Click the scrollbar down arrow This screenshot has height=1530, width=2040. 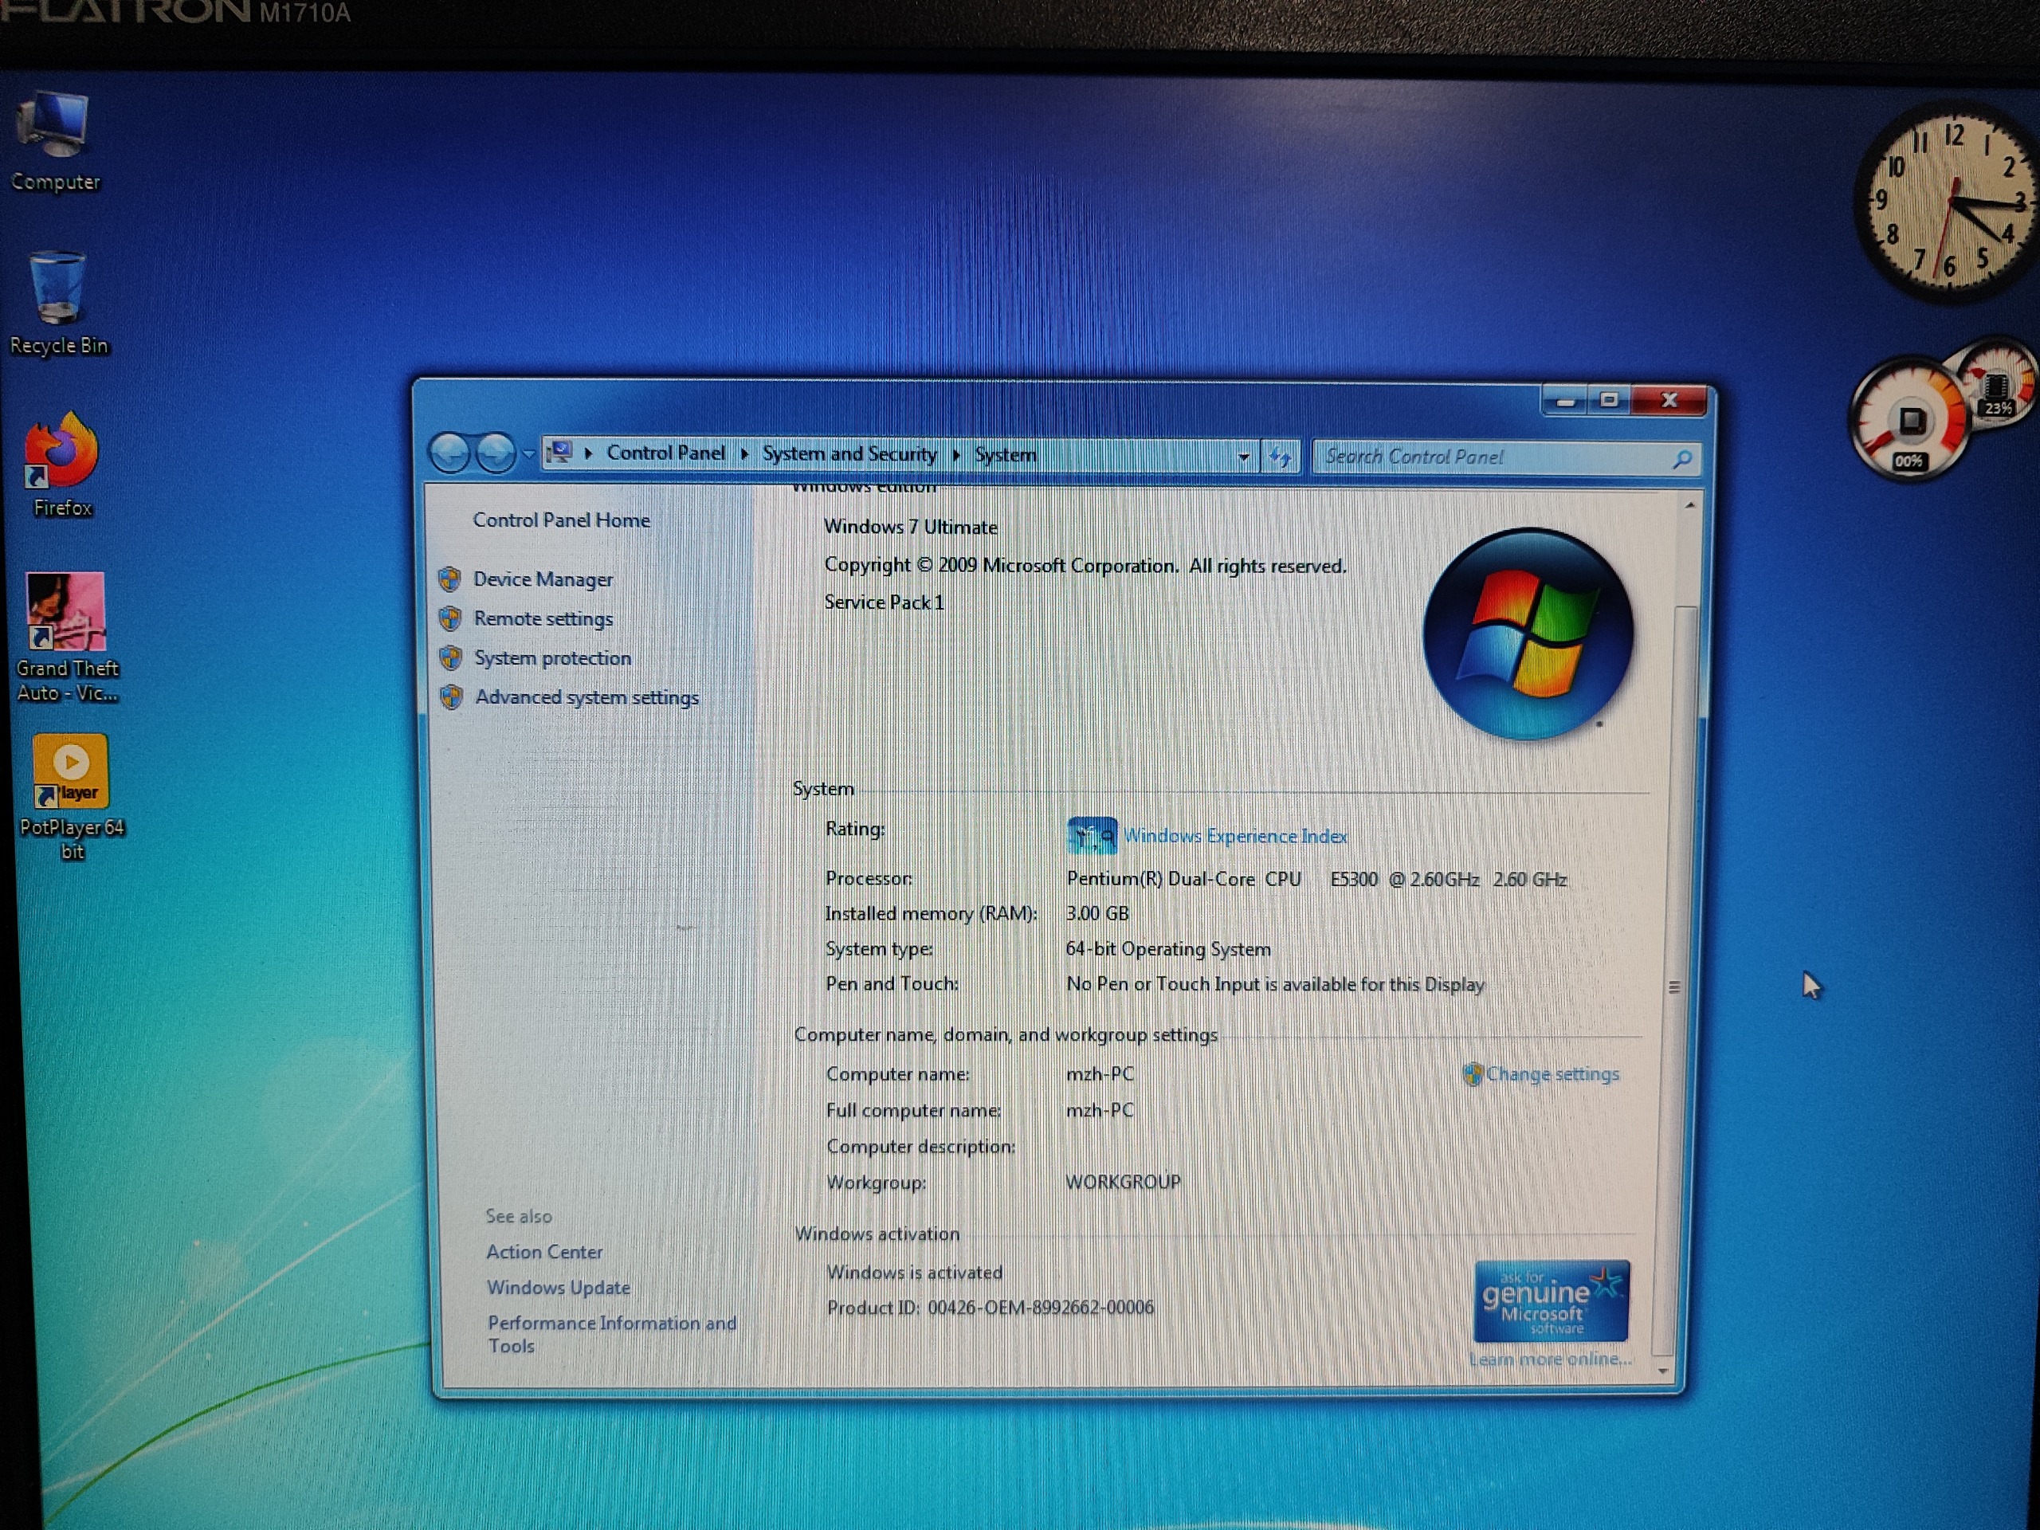(x=1663, y=1371)
